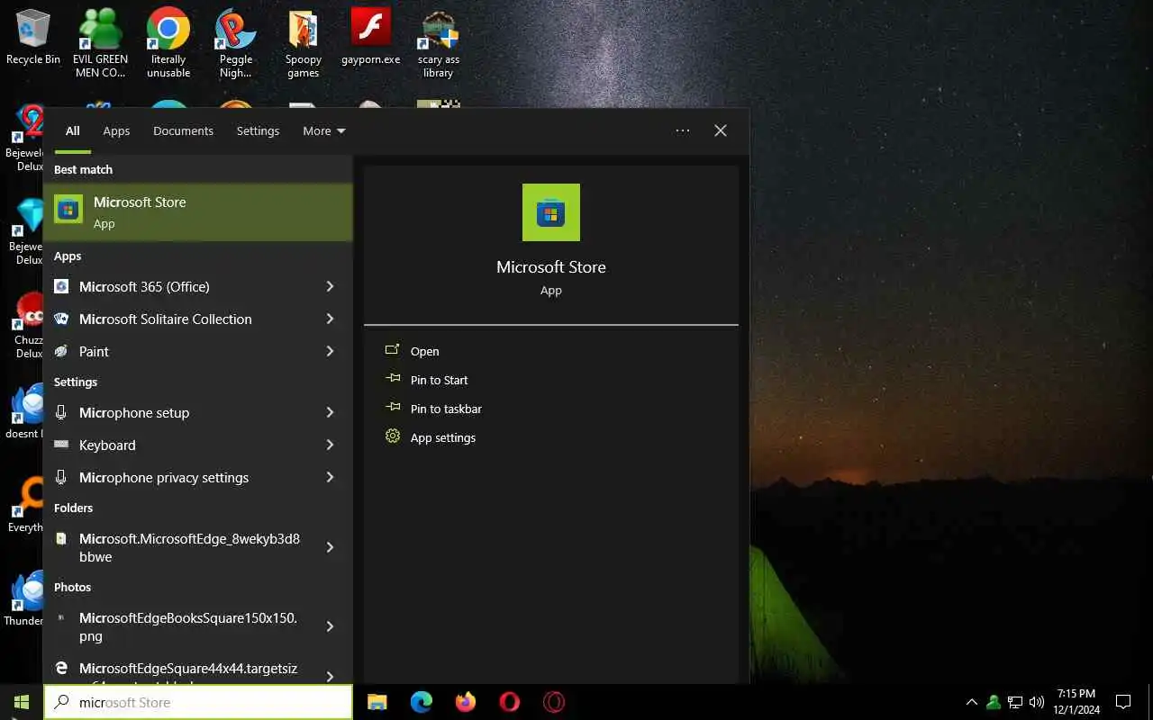This screenshot has width=1153, height=720.
Task: Switch to the All search tab
Action: coord(73,130)
